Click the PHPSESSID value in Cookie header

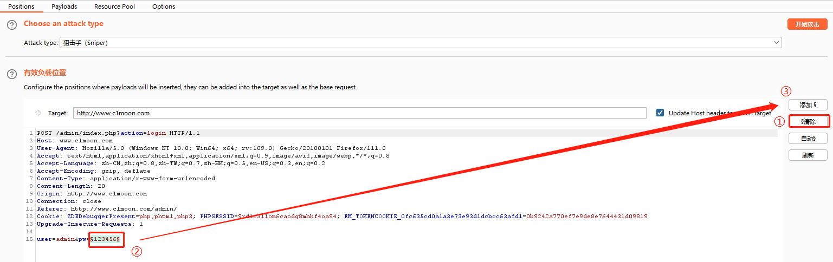[x=288, y=217]
